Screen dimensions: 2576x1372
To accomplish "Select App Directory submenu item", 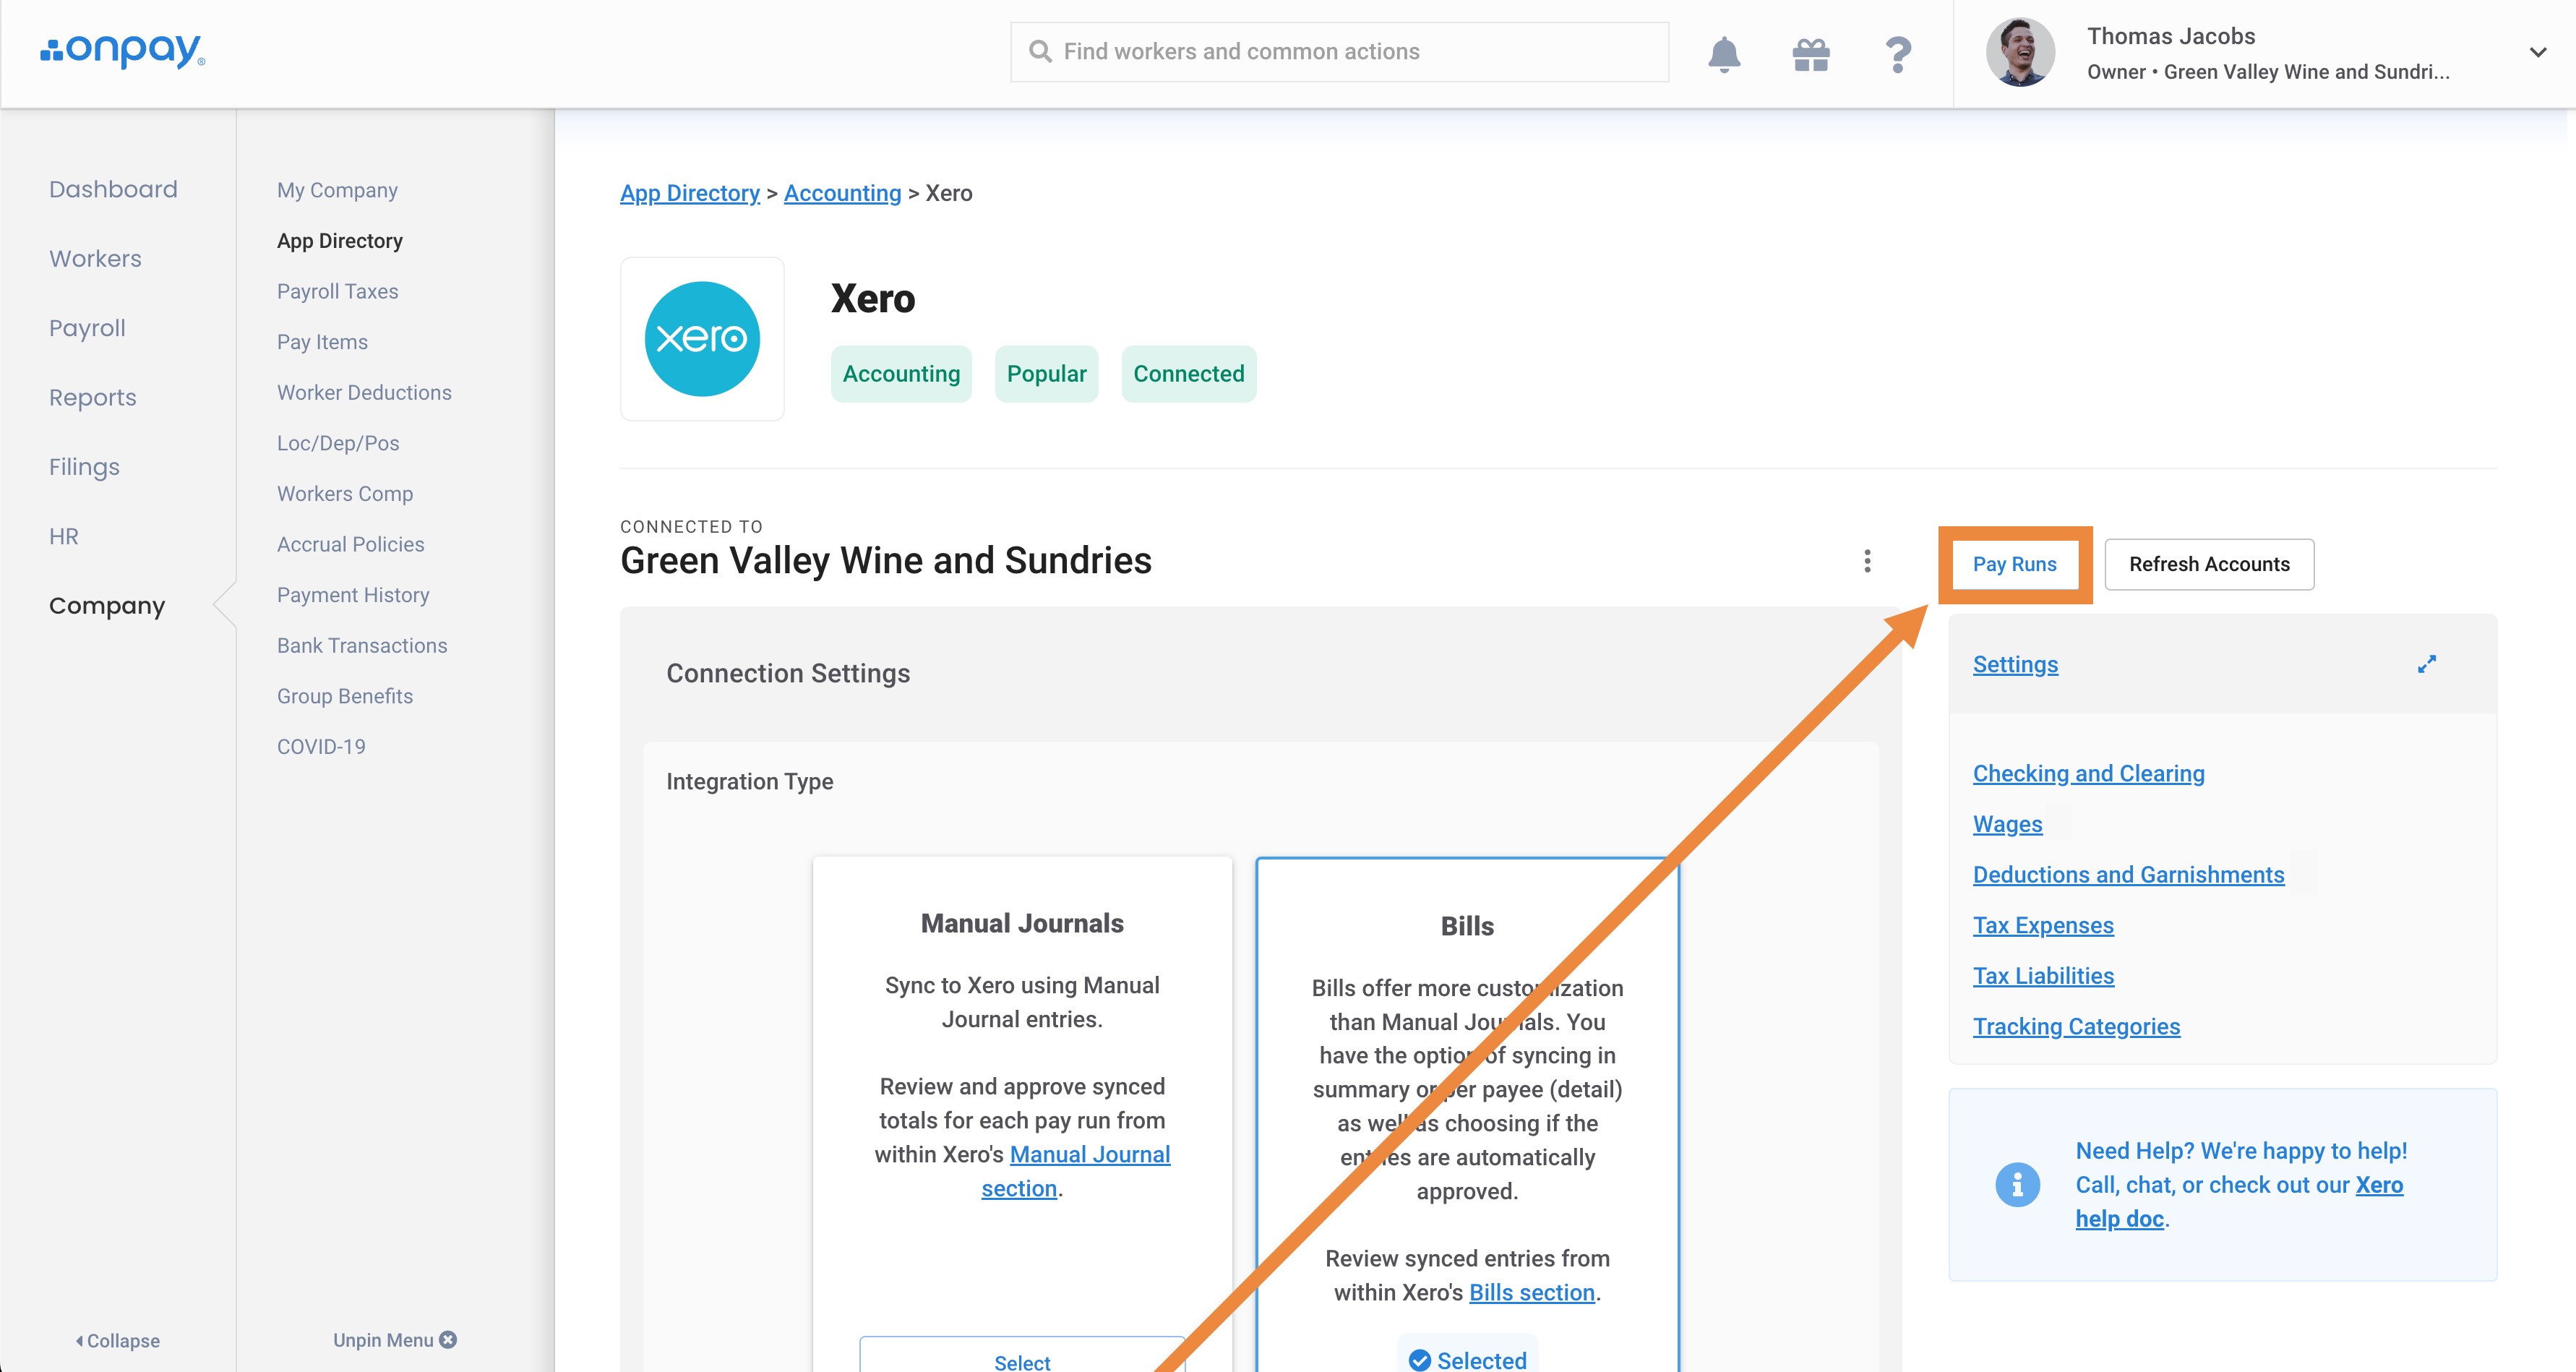I will coord(340,241).
